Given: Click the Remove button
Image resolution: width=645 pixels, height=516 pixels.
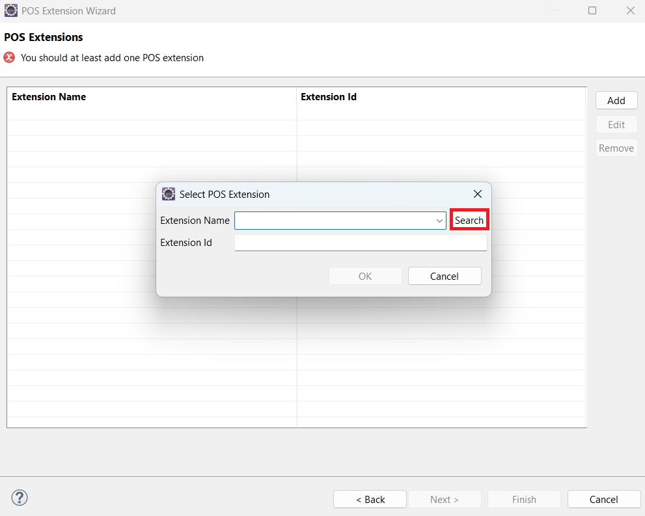Looking at the screenshot, I should point(616,148).
